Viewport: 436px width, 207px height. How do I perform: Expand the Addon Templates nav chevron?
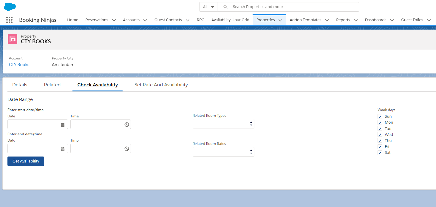(327, 20)
